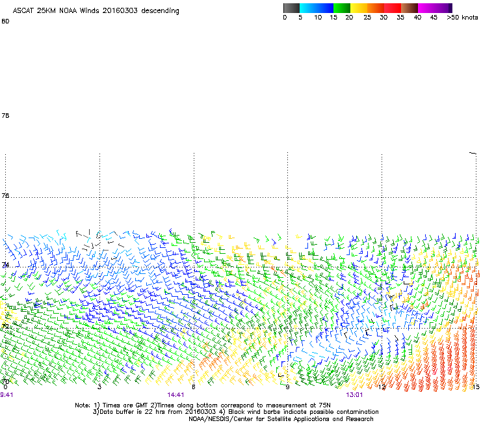The height and width of the screenshot is (423, 481).
Task: Click the '5' label under the color bar
Action: pos(300,18)
